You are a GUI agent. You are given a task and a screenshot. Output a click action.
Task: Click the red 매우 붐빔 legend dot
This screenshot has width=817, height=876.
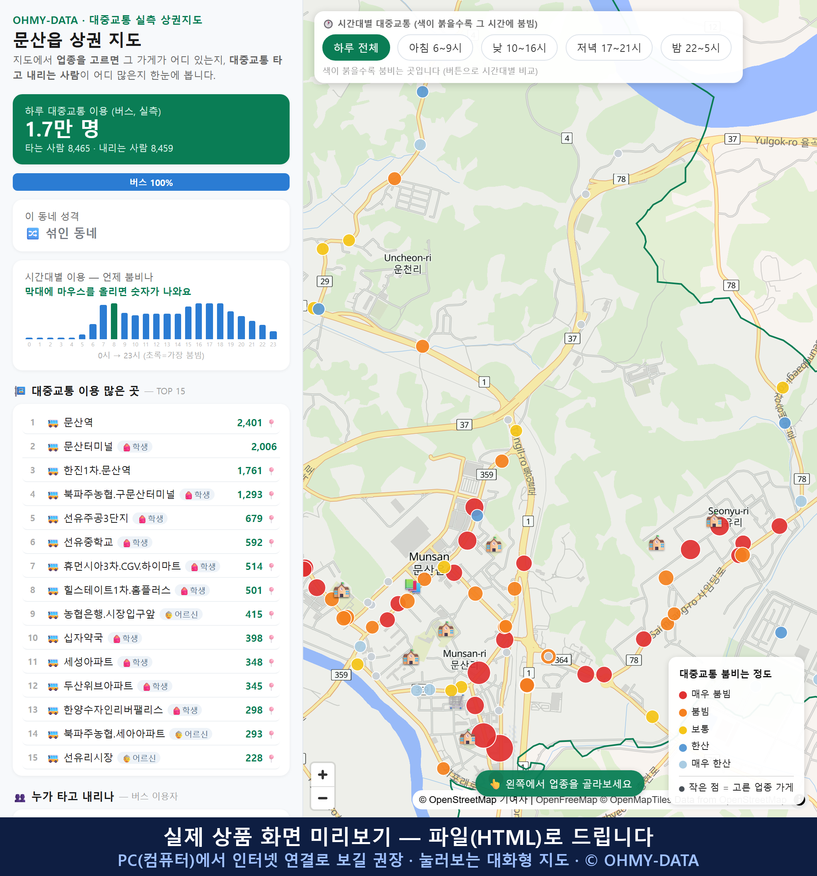683,695
